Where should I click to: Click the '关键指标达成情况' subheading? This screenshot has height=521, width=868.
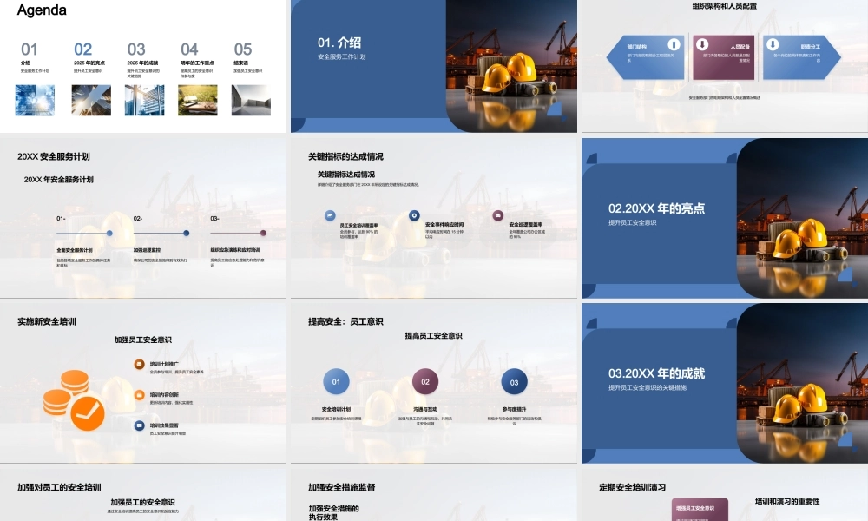346,175
